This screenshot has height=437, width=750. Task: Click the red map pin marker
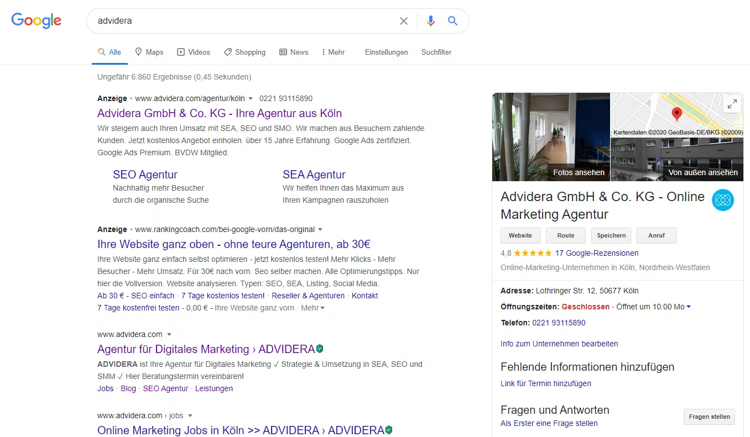tap(676, 114)
